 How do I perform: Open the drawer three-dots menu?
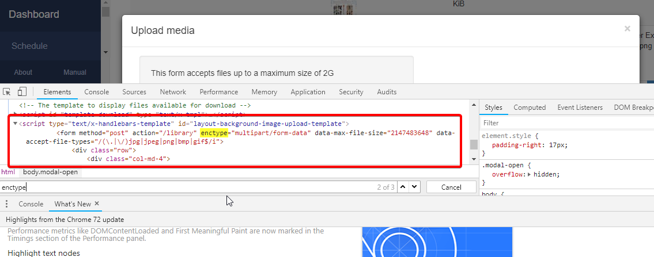[x=7, y=204]
